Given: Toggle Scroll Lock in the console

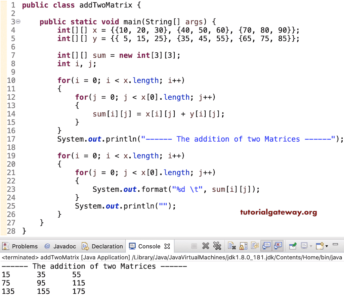Looking at the screenshot, I should coord(242,245).
